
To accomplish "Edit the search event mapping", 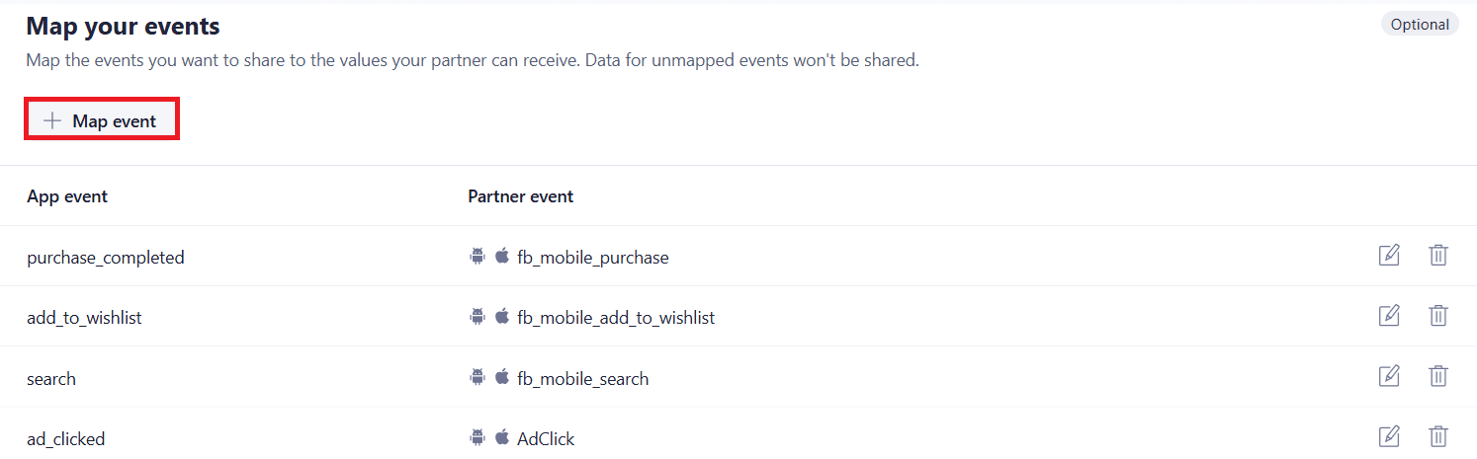I will coord(1389,376).
